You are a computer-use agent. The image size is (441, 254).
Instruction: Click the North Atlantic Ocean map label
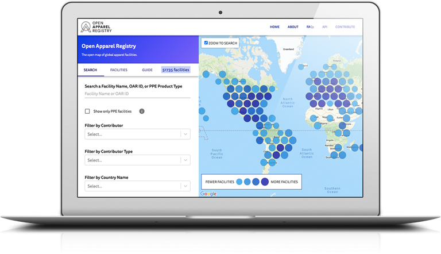pyautogui.click(x=288, y=103)
